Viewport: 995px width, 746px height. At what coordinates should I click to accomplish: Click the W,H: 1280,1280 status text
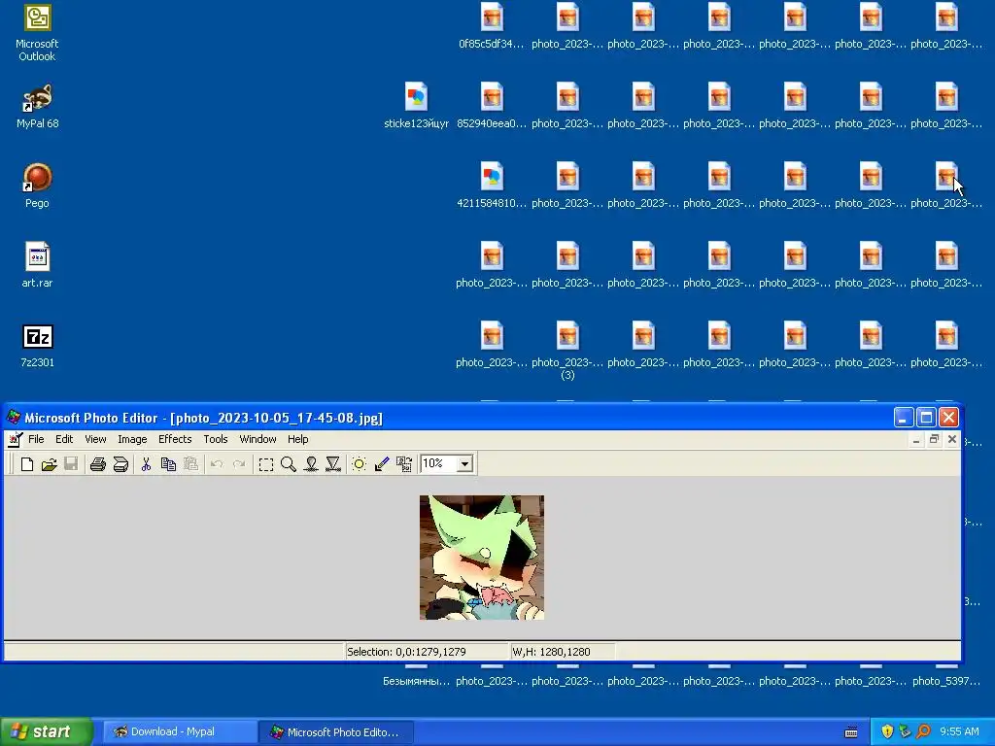click(551, 652)
